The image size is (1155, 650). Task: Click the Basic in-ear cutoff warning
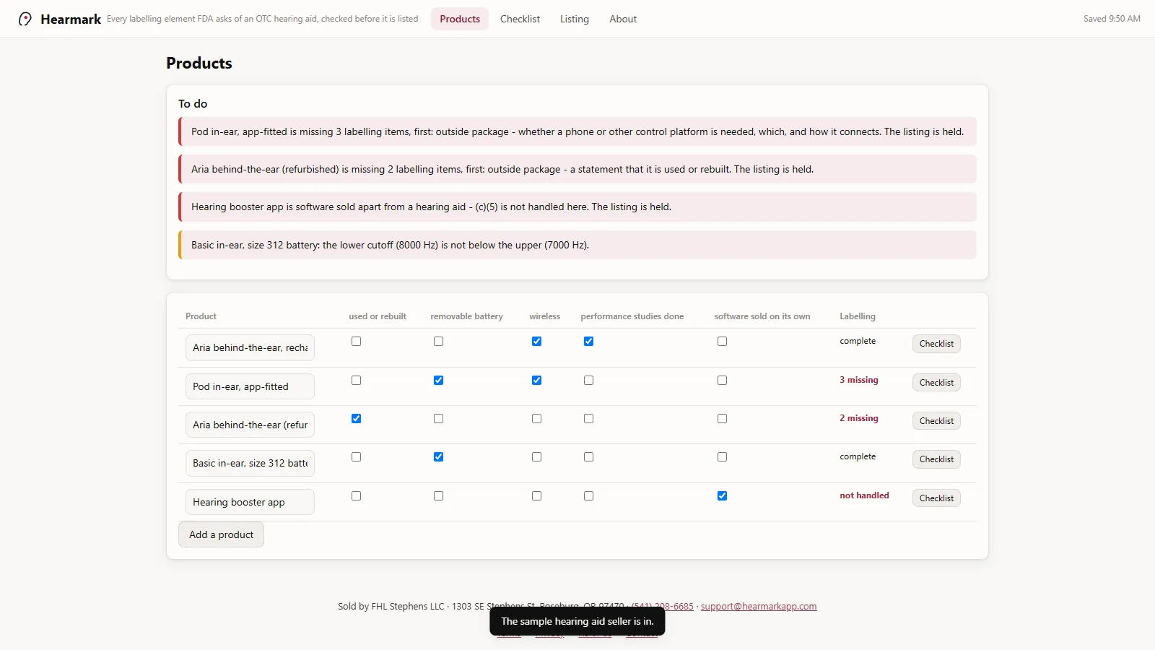[577, 245]
